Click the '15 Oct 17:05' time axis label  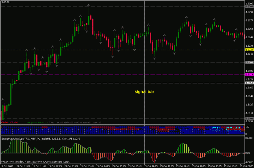167,166
